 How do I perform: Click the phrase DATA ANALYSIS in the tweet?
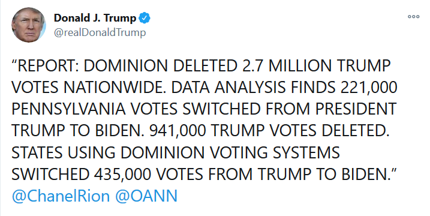227,88
